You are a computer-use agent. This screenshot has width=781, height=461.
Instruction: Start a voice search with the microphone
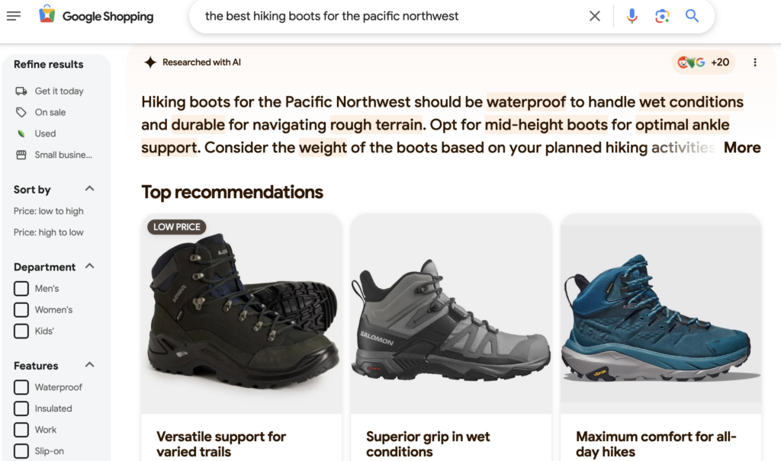[x=632, y=15]
